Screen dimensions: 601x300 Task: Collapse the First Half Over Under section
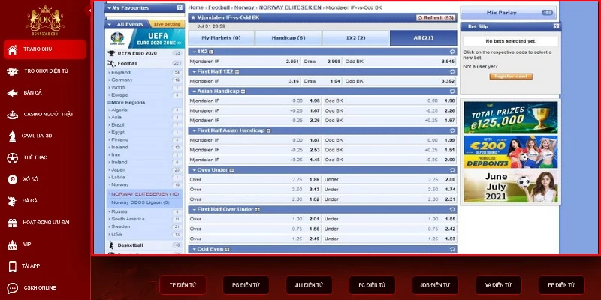[x=194, y=210]
